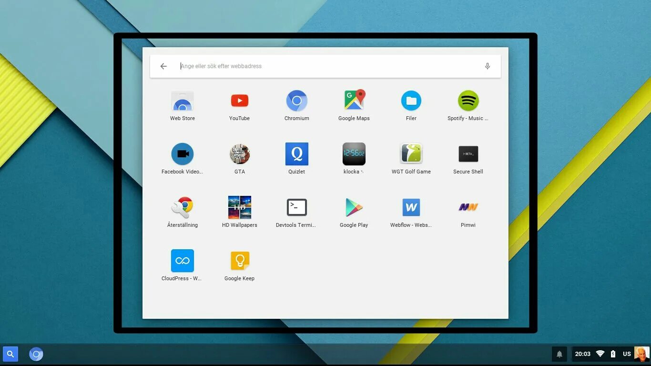Image resolution: width=651 pixels, height=366 pixels.
Task: Open the Wi-Fi status icon
Action: tap(600, 354)
